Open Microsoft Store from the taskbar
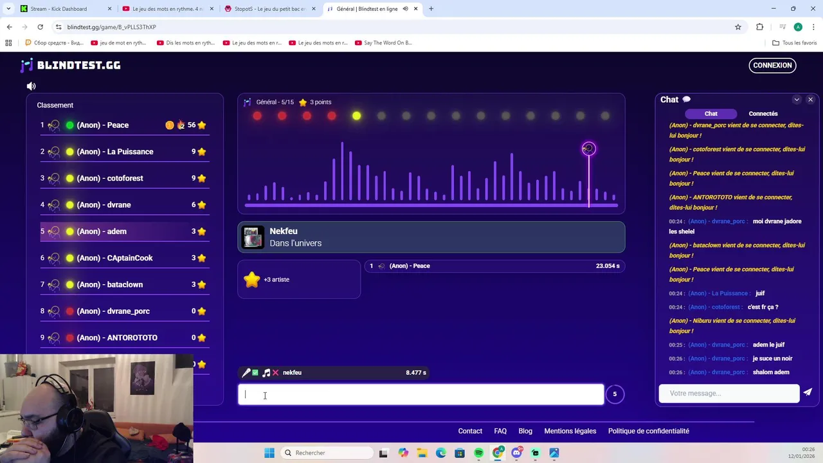This screenshot has width=823, height=463. [x=460, y=453]
